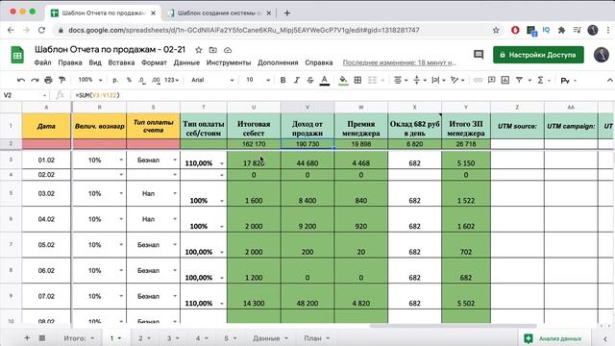Click the Анализ данных explore button
Viewport: 615px width, 346px height.
click(x=553, y=338)
